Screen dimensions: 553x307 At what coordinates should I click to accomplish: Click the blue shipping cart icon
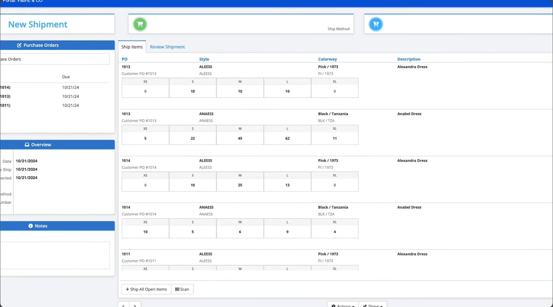(376, 24)
